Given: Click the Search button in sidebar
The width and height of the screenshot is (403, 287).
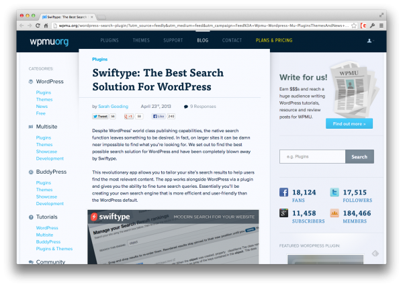Looking at the screenshot, I should [x=359, y=157].
